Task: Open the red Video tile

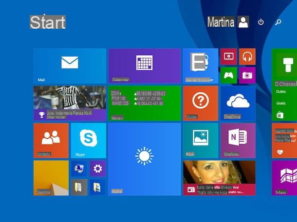Action: coord(228,56)
